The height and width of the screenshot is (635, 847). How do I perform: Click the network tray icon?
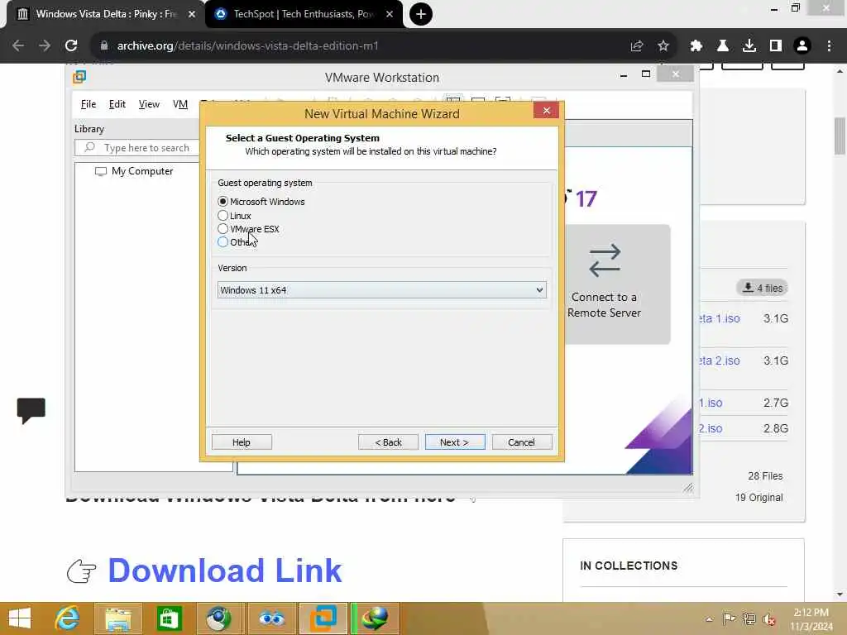pyautogui.click(x=749, y=618)
